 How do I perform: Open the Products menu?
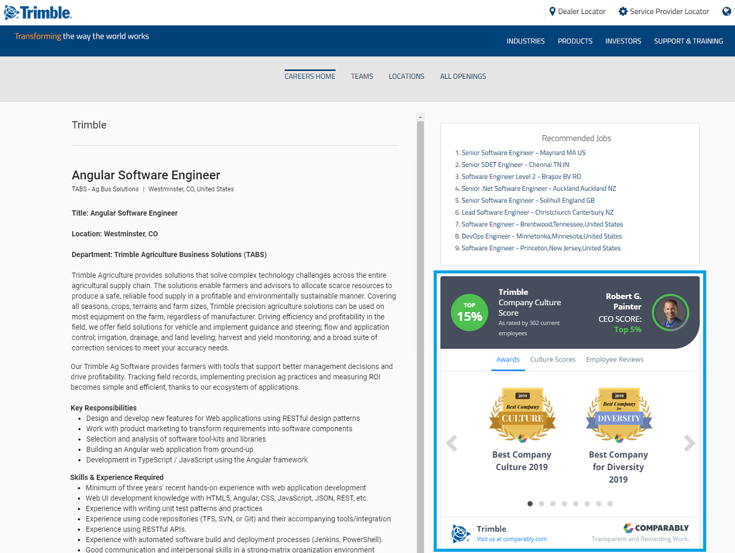[x=575, y=41]
